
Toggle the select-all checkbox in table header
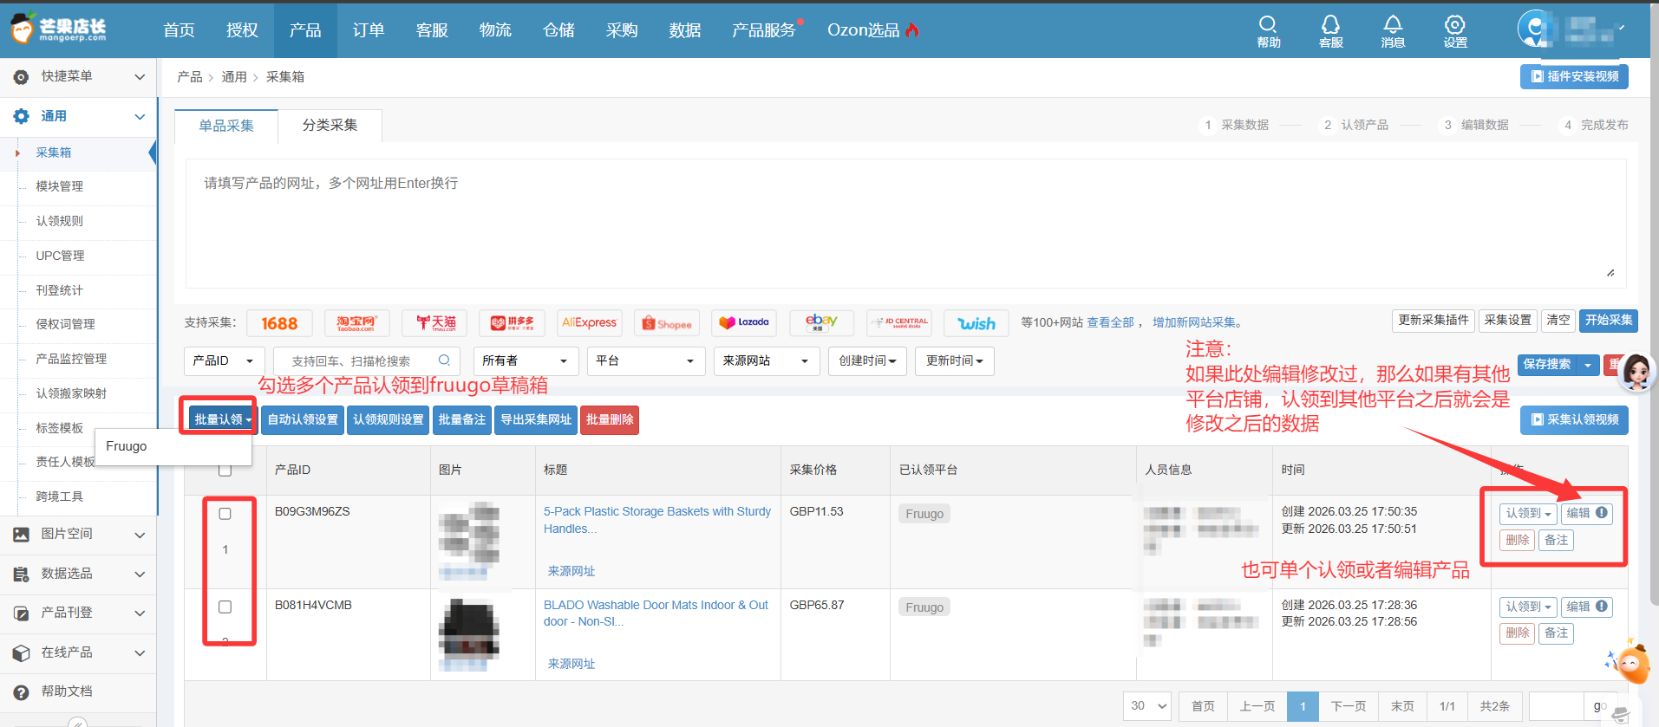[225, 471]
